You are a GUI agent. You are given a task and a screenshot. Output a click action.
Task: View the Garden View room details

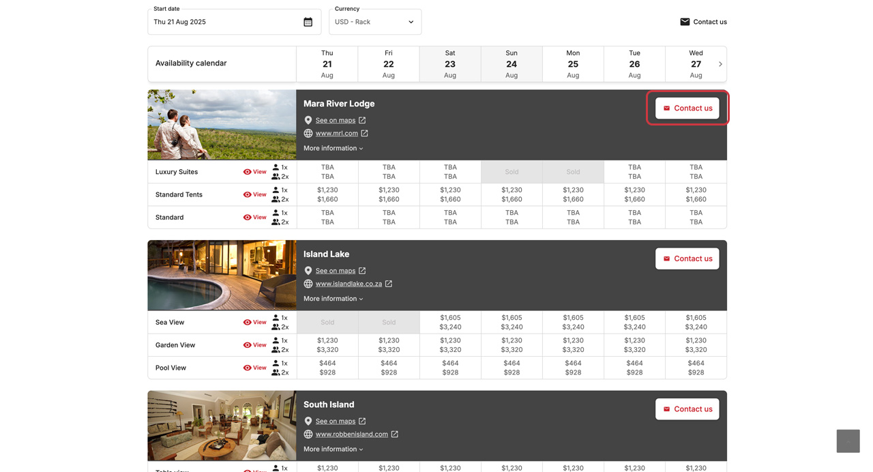[254, 345]
